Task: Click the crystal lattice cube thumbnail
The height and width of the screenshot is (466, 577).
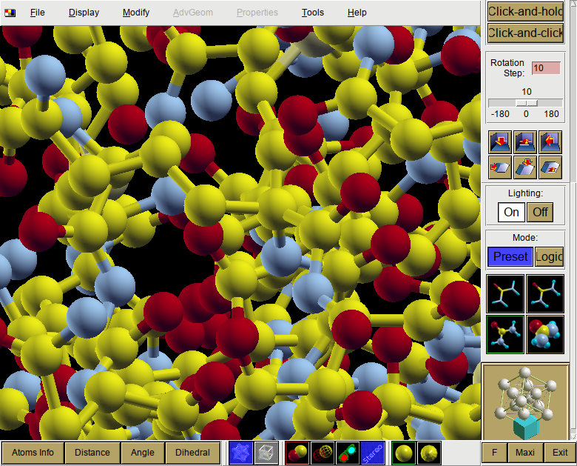Action: 525,402
